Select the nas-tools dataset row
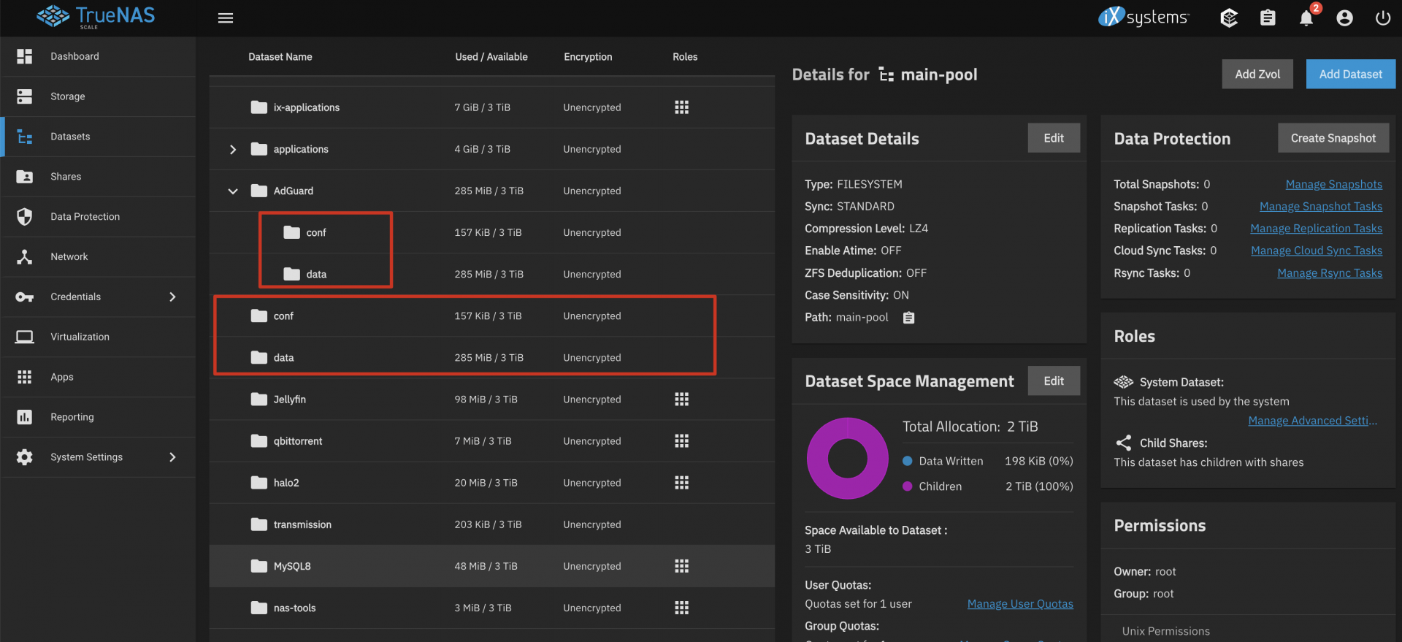The image size is (1402, 642). [492, 608]
